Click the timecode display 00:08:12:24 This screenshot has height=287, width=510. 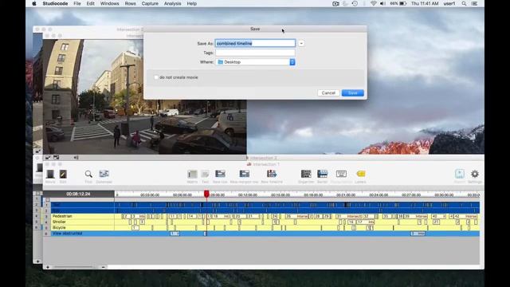(x=78, y=194)
